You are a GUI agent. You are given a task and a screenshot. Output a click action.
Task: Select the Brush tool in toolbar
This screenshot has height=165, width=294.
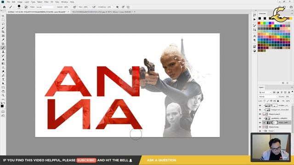(x=3, y=48)
